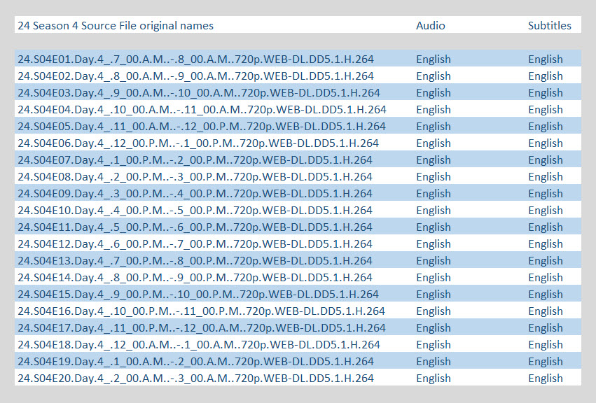Select file name 24.S04E08 row
Image resolution: width=596 pixels, height=403 pixels.
click(195, 176)
